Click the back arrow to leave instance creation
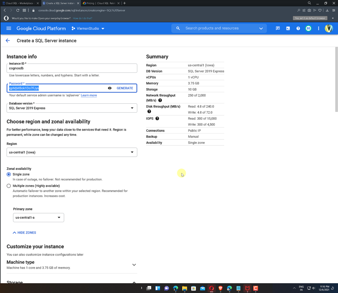 [x=8, y=40]
